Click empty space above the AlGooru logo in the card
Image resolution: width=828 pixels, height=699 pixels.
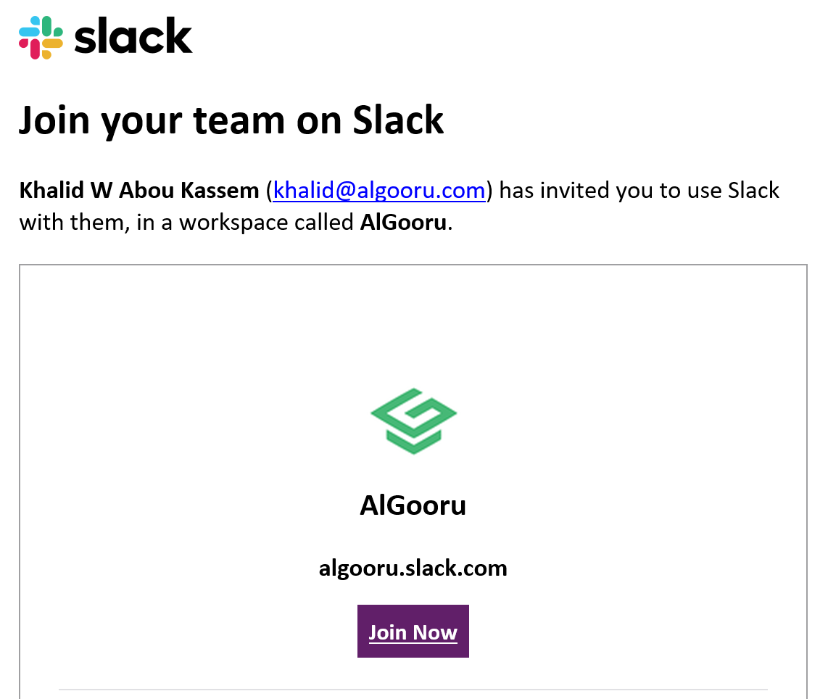coord(413,326)
